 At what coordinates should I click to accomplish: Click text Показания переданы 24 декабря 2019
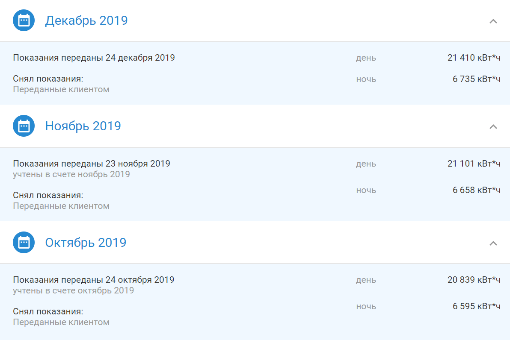pos(94,58)
